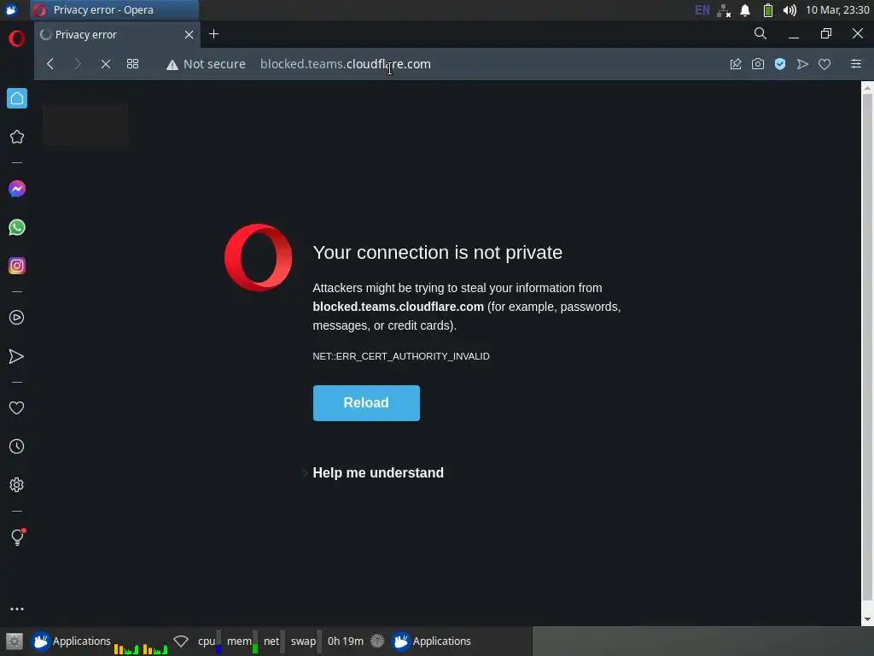Save page with address bar heart icon
Image resolution: width=874 pixels, height=656 pixels.
824,64
